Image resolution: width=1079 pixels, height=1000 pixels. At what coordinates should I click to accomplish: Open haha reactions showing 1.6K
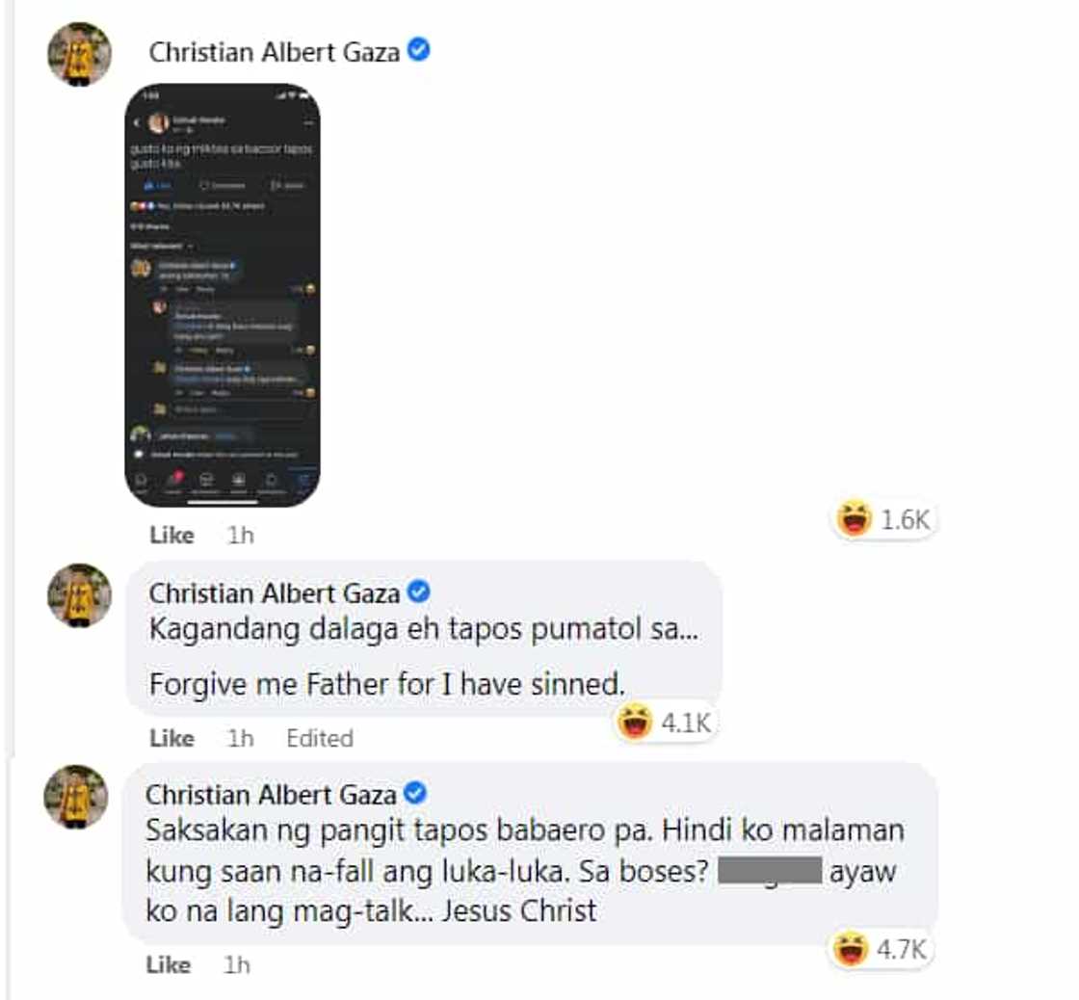pyautogui.click(x=883, y=519)
